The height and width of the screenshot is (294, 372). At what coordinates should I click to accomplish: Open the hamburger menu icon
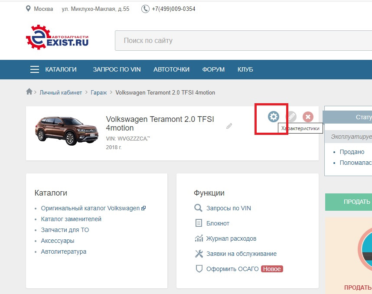coord(34,69)
